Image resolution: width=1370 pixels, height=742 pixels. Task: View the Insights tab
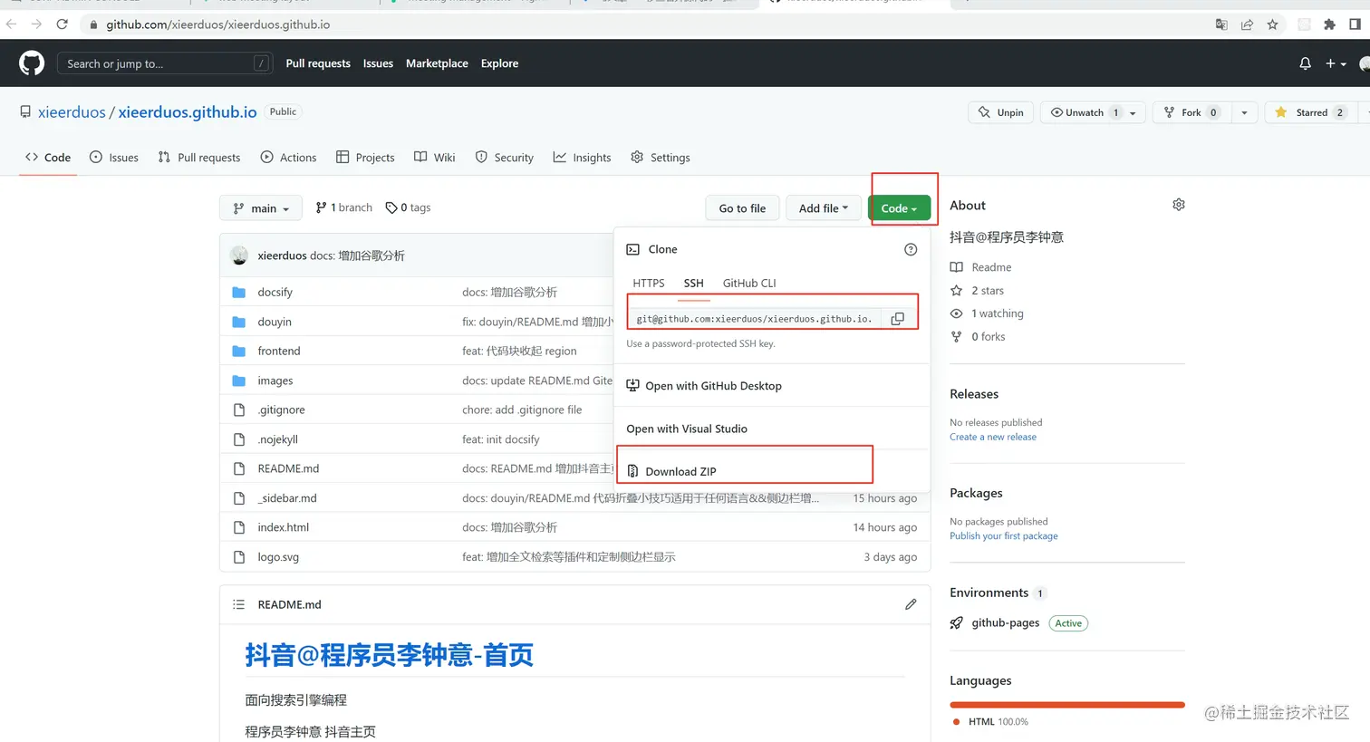coord(583,158)
